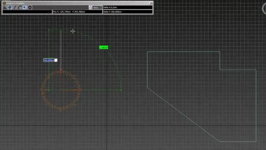
Task: Click the Delta X:0,0cm field
Action: pyautogui.click(x=128, y=7)
